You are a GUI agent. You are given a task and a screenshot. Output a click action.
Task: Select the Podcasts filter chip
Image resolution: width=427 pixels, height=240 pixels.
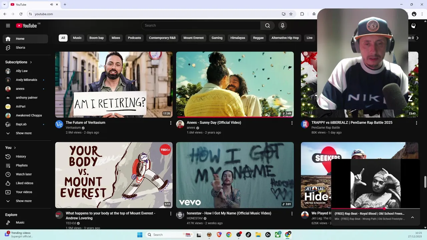click(x=134, y=38)
